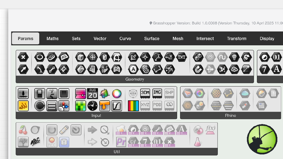Viewport: 283px width, 159px height.
Task: Open the Vector tab
Action: pos(100,39)
